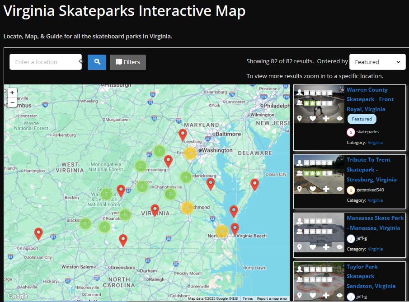This screenshot has width=409, height=302.
Task: Toggle the heart favorite on Warren County card
Action: pyautogui.click(x=313, y=118)
